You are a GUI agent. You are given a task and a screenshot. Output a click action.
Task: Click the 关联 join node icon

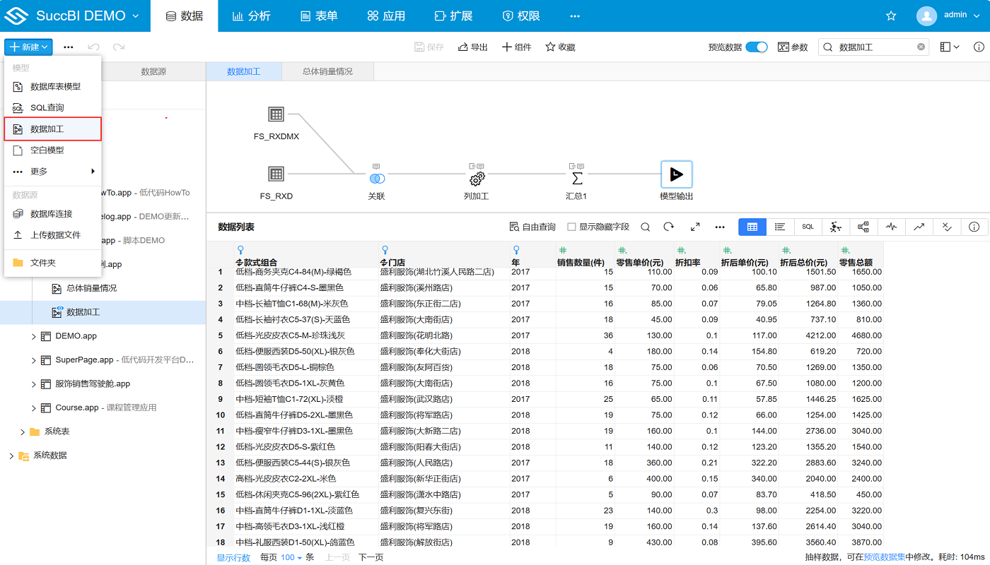[x=377, y=178]
